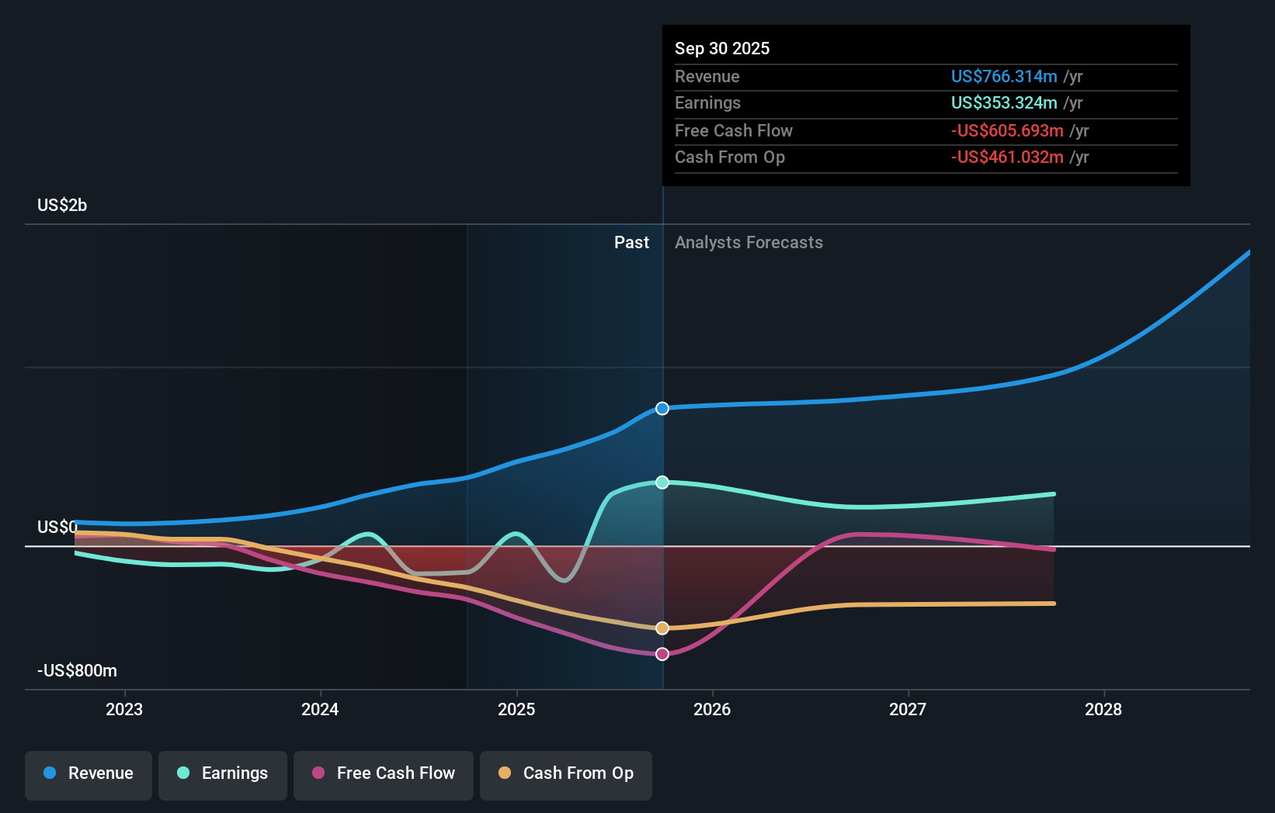This screenshot has width=1275, height=813.
Task: Click the 2024 x-axis label
Action: 320,710
